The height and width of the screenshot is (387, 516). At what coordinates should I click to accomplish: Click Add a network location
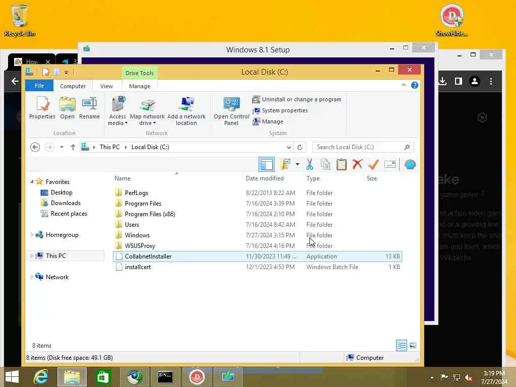pyautogui.click(x=186, y=111)
